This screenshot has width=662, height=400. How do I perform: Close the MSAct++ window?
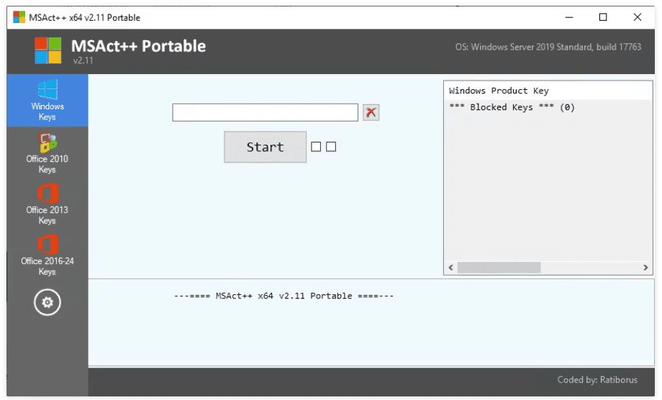[x=637, y=17]
